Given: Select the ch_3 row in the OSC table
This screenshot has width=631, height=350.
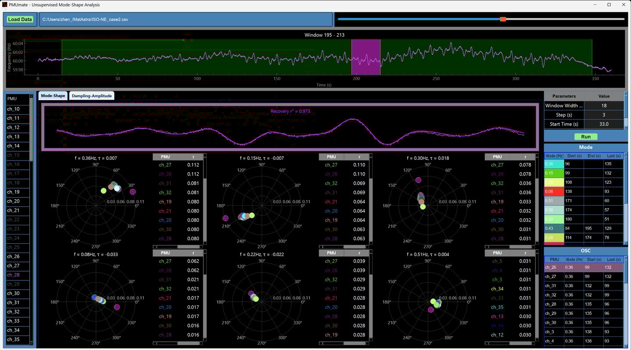Looking at the screenshot, I should (584, 332).
